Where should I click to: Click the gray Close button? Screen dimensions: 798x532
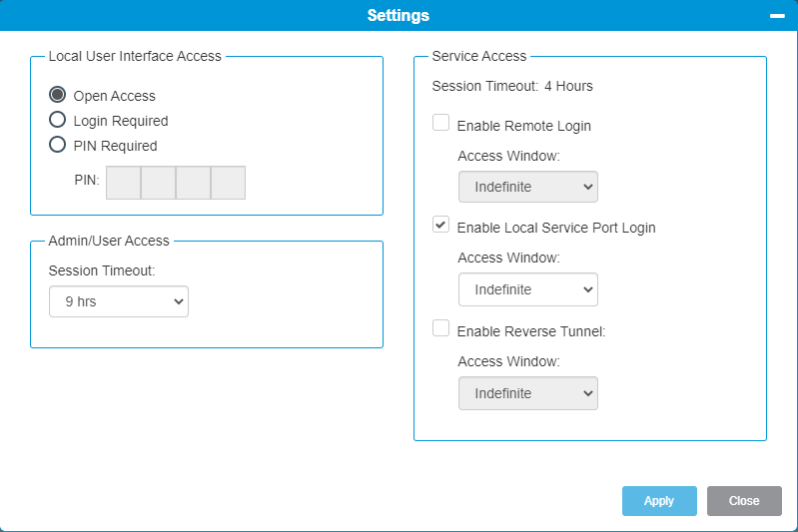point(744,501)
